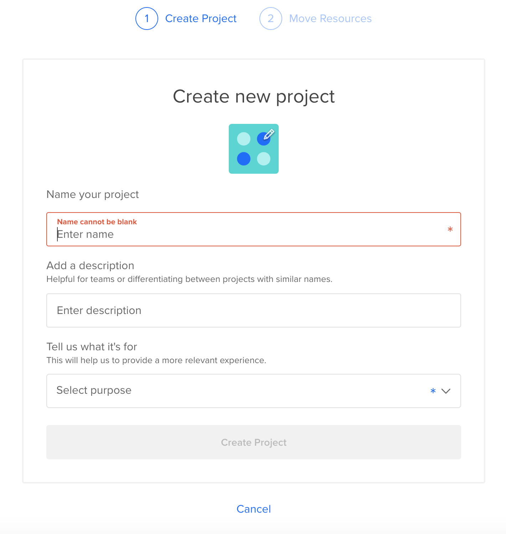The width and height of the screenshot is (506, 534).
Task: Click the step 1 circle indicator
Action: 147,19
